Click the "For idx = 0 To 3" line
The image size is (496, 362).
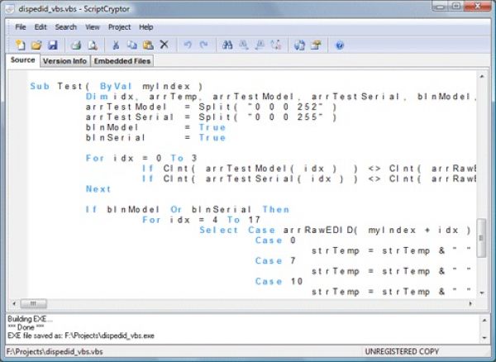click(141, 158)
